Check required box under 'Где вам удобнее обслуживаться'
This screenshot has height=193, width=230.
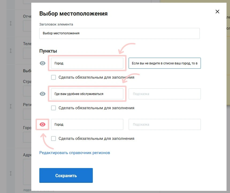coord(53,108)
